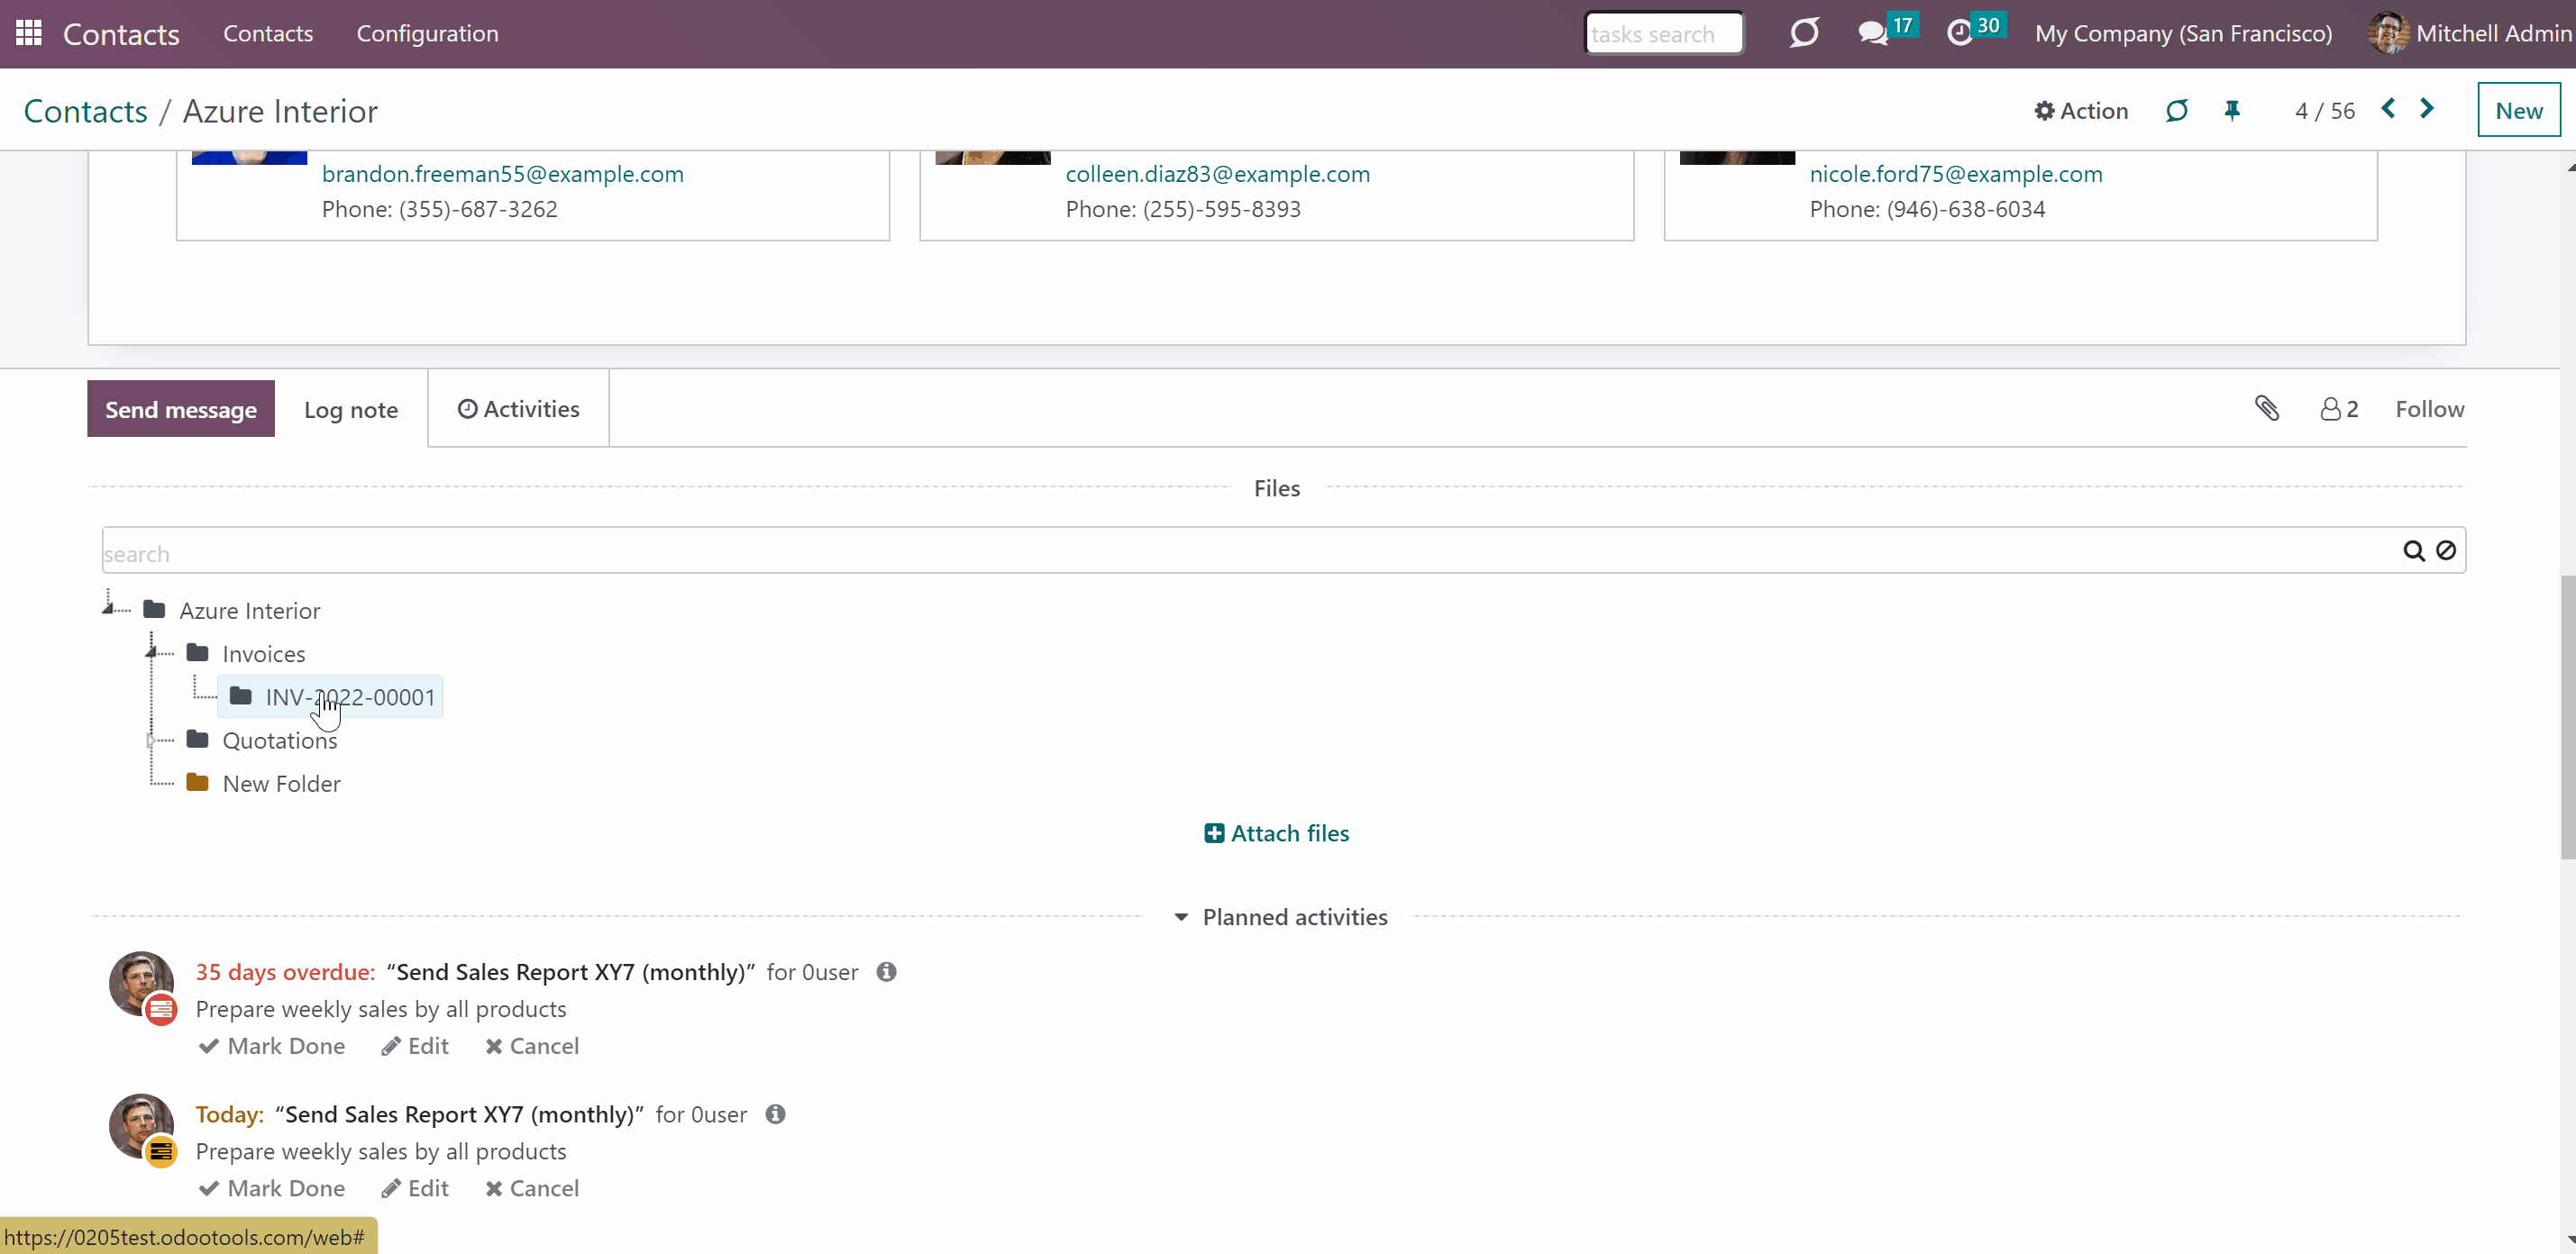Open brandon.freeman55@example.com email link

(x=503, y=173)
